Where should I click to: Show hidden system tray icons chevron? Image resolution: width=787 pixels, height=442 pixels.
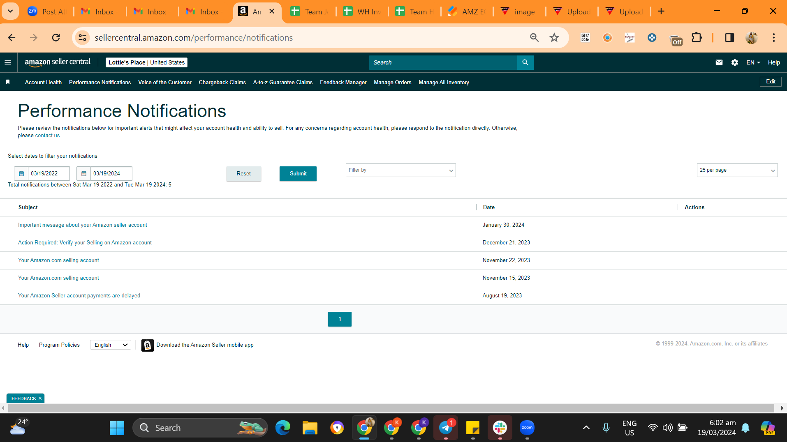click(x=586, y=428)
